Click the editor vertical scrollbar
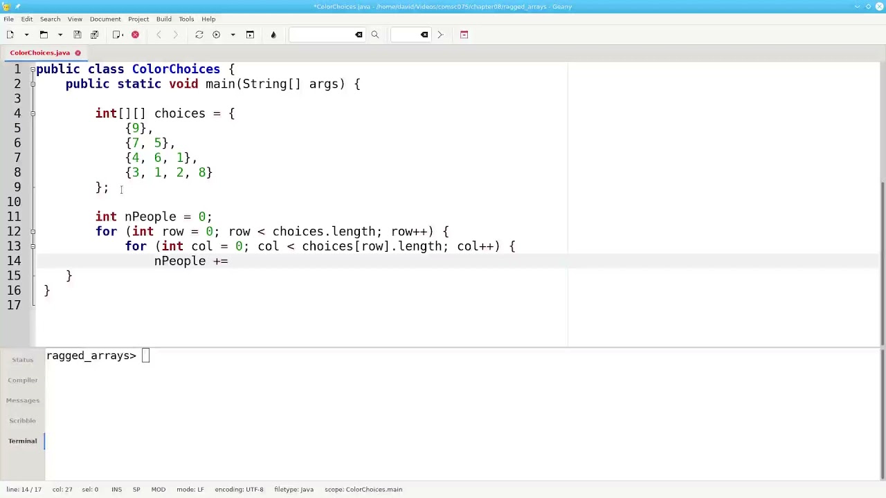This screenshot has width=886, height=498. [x=883, y=263]
